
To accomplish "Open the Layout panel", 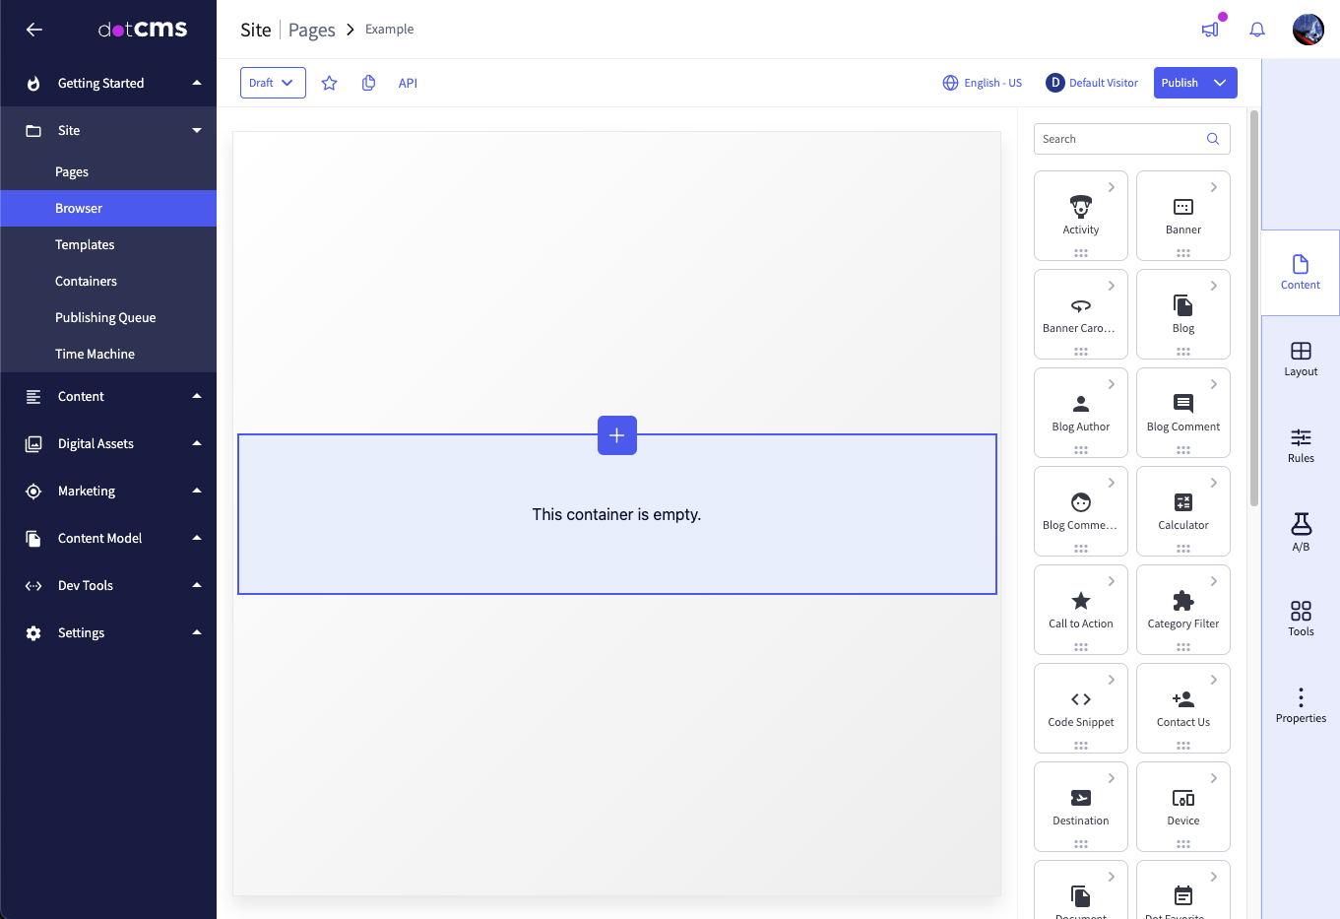I will (1301, 359).
